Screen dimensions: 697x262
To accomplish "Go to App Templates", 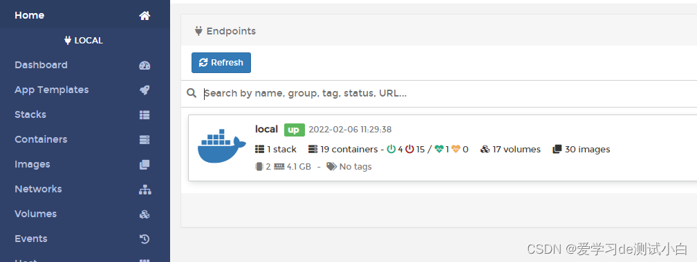I will tap(85, 90).
